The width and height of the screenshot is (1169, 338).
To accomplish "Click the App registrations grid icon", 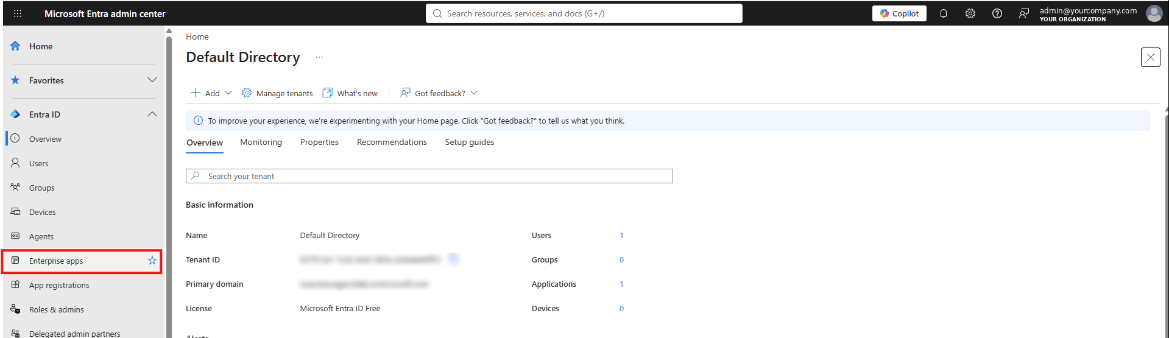I will tap(15, 284).
